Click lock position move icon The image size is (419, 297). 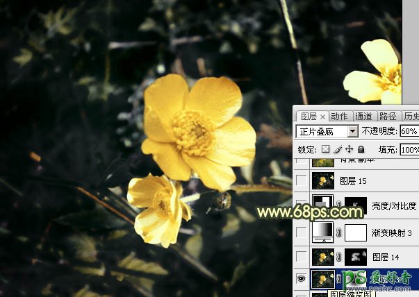(x=349, y=149)
